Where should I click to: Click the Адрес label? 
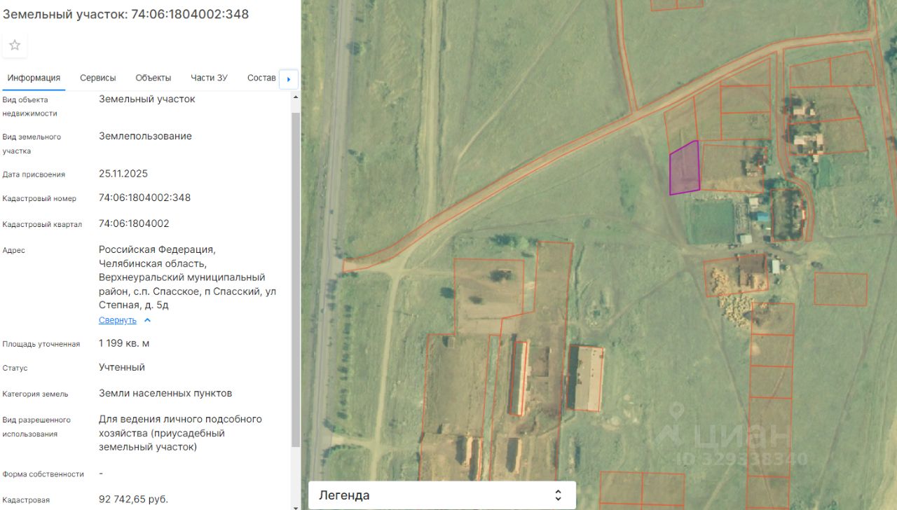pos(13,250)
